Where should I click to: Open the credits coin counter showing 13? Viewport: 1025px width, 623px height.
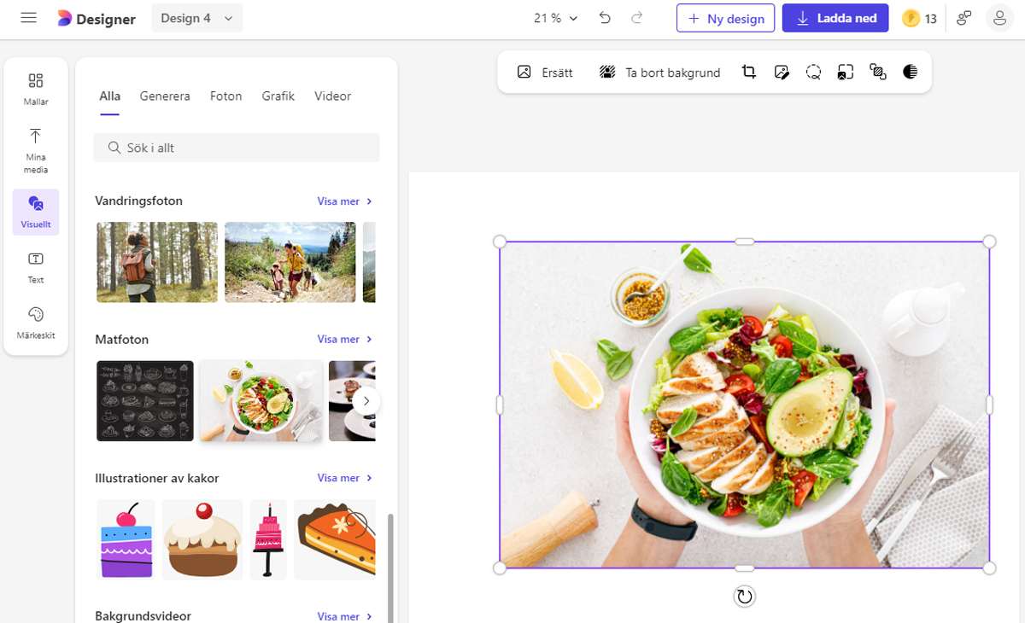(919, 18)
